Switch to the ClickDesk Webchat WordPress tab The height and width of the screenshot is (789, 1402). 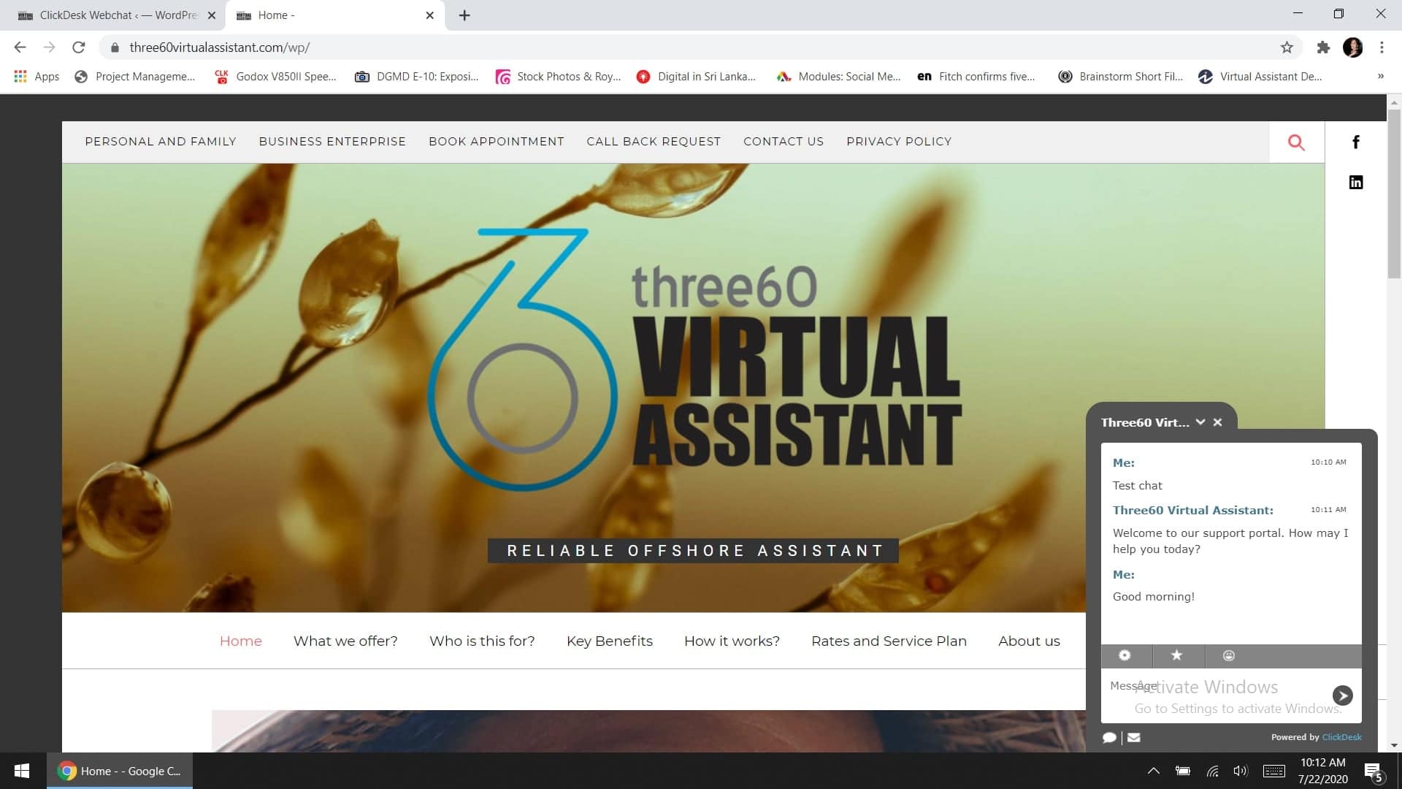tap(117, 15)
